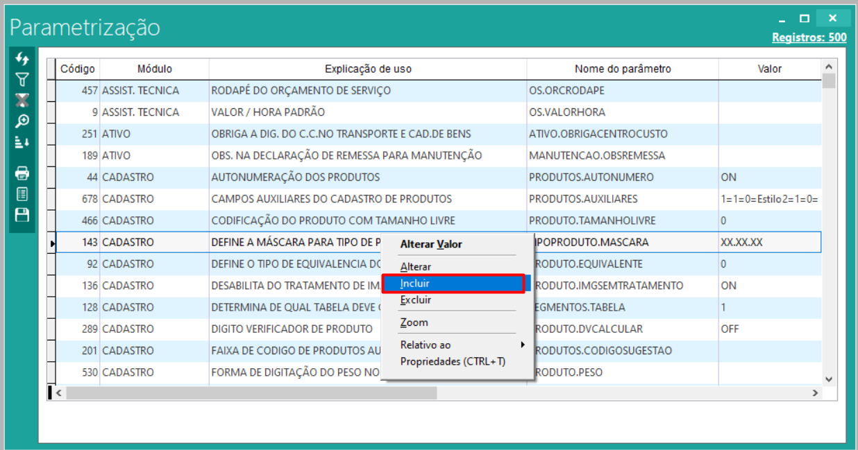Image resolution: width=858 pixels, height=450 pixels.
Task: Click the Registros: 500 link
Action: (809, 37)
